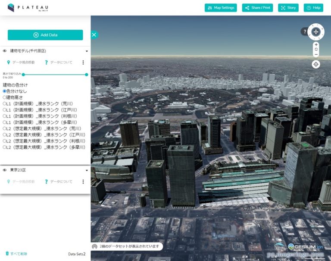Open more options for 建物モデル(千代田区)
Screen dimensions: 331x261
(x=83, y=62)
